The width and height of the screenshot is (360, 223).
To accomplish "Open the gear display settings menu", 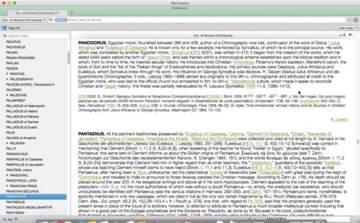I will (351, 35).
